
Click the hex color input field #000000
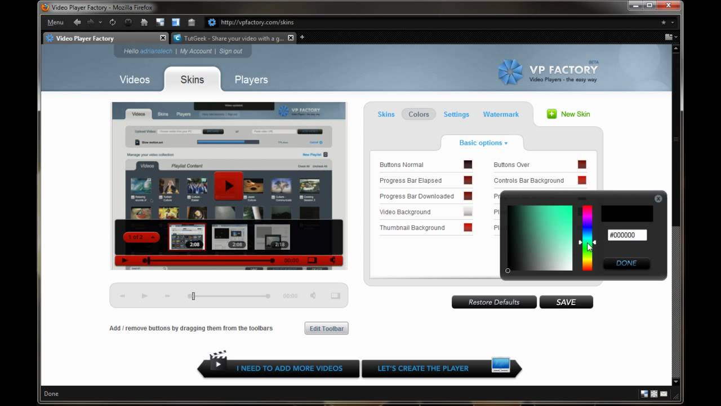pyautogui.click(x=627, y=235)
